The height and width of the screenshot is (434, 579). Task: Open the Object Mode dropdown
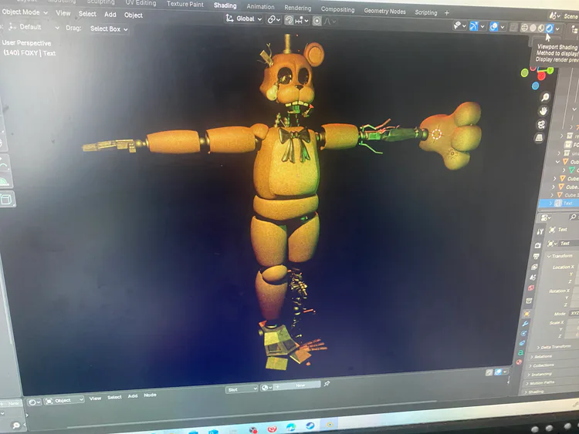[25, 12]
